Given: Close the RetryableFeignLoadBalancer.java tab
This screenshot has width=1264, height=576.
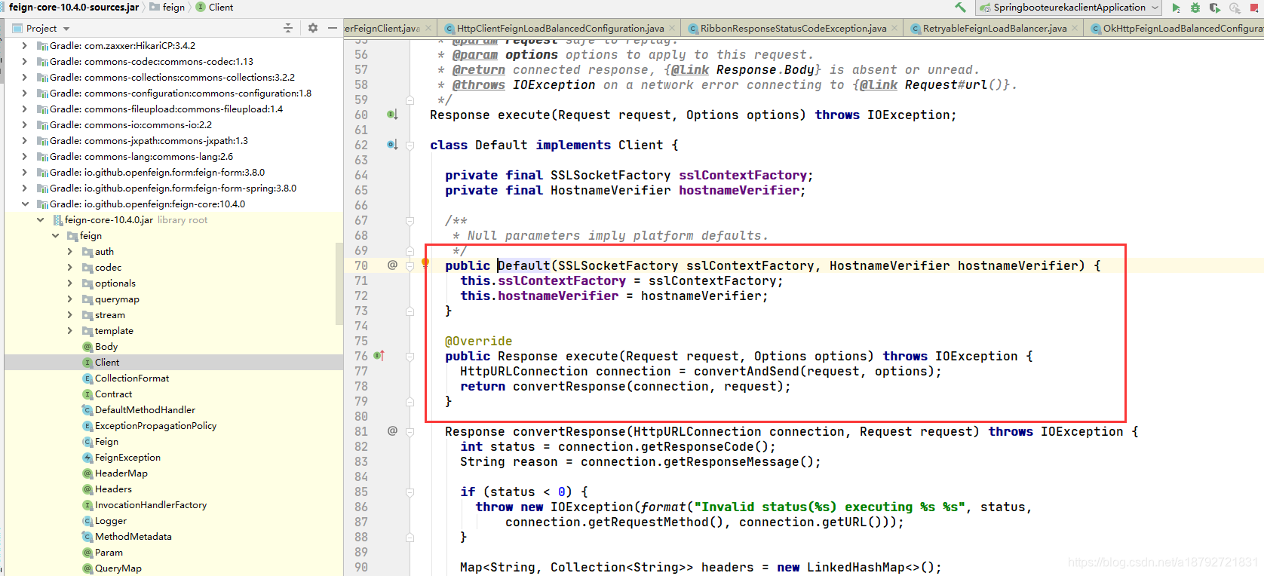Looking at the screenshot, I should 1075,29.
